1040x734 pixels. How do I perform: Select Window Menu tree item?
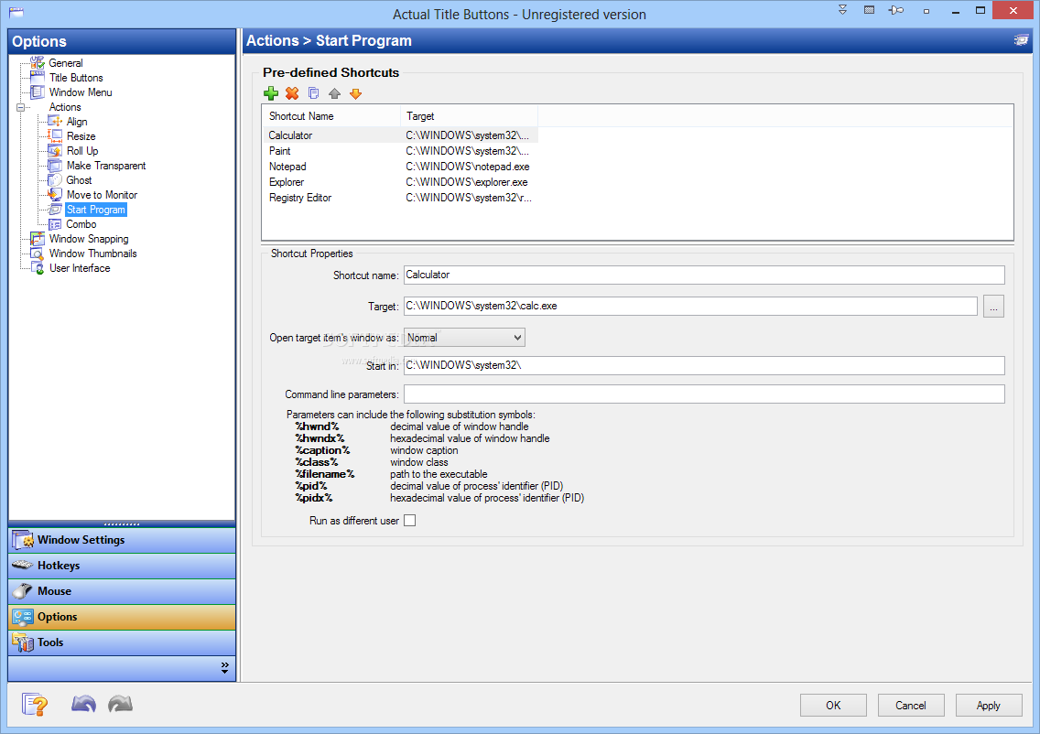tap(81, 92)
